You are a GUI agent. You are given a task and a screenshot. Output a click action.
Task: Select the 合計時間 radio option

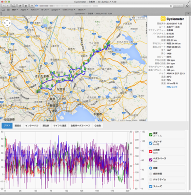tap(151, 174)
